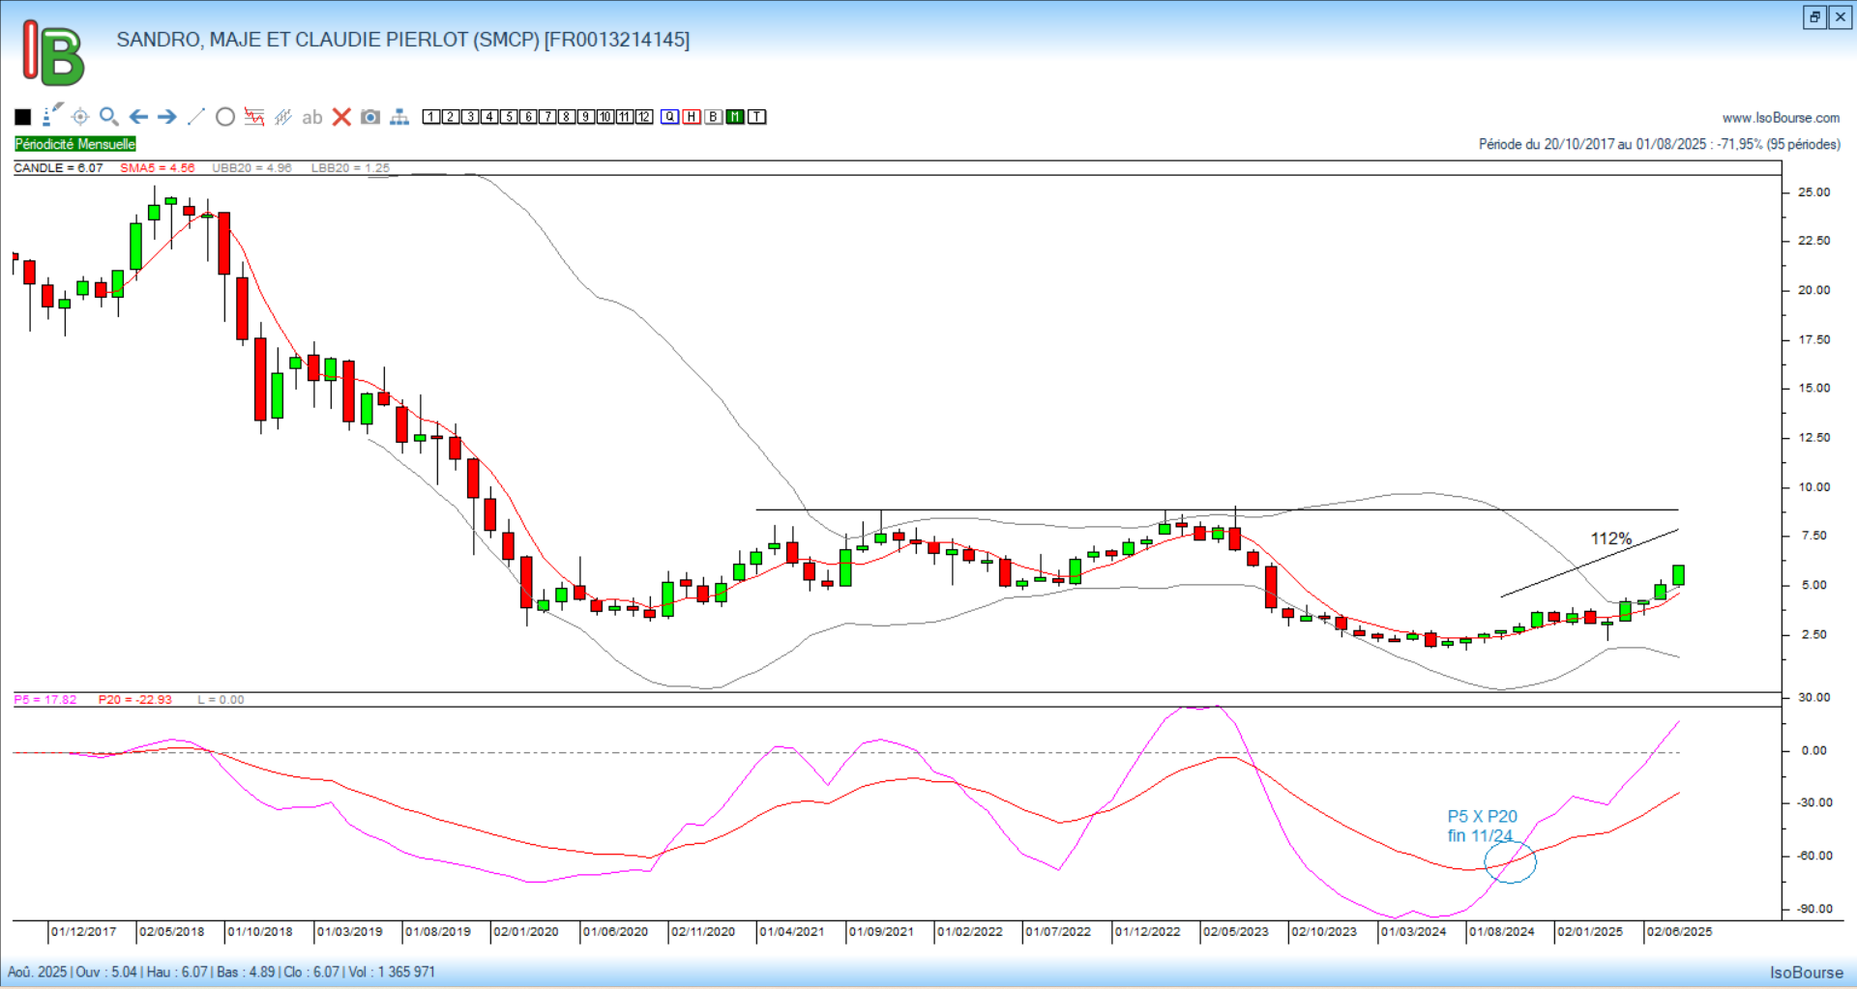Select numbered preset 7

coord(547,117)
